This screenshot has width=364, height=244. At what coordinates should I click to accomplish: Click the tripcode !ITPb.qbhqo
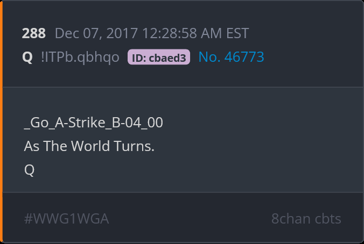pos(80,57)
